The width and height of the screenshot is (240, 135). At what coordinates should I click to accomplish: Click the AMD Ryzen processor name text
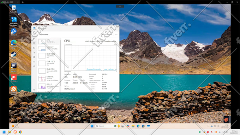(x=101, y=41)
